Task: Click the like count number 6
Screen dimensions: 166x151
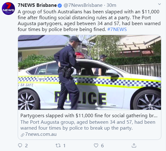Action: coord(102,146)
